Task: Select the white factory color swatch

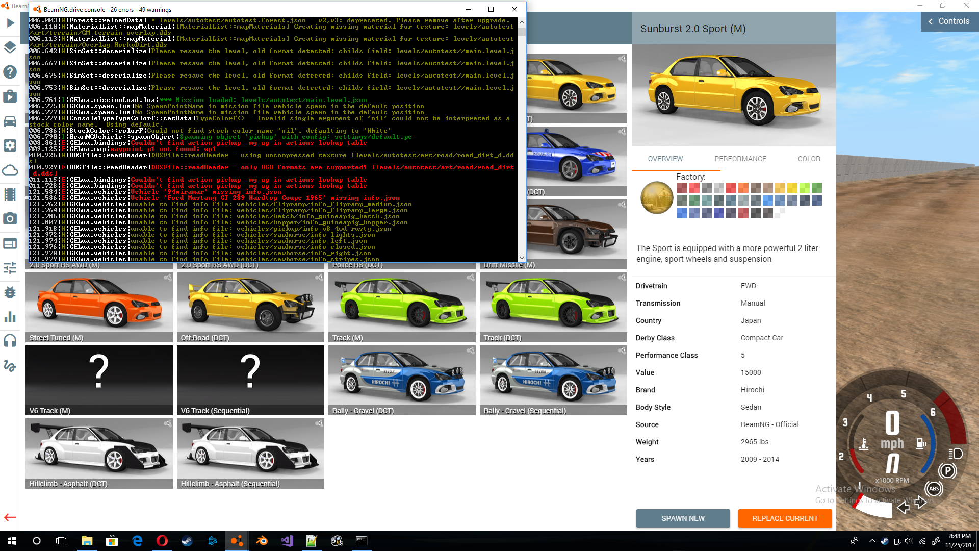Action: (x=780, y=213)
